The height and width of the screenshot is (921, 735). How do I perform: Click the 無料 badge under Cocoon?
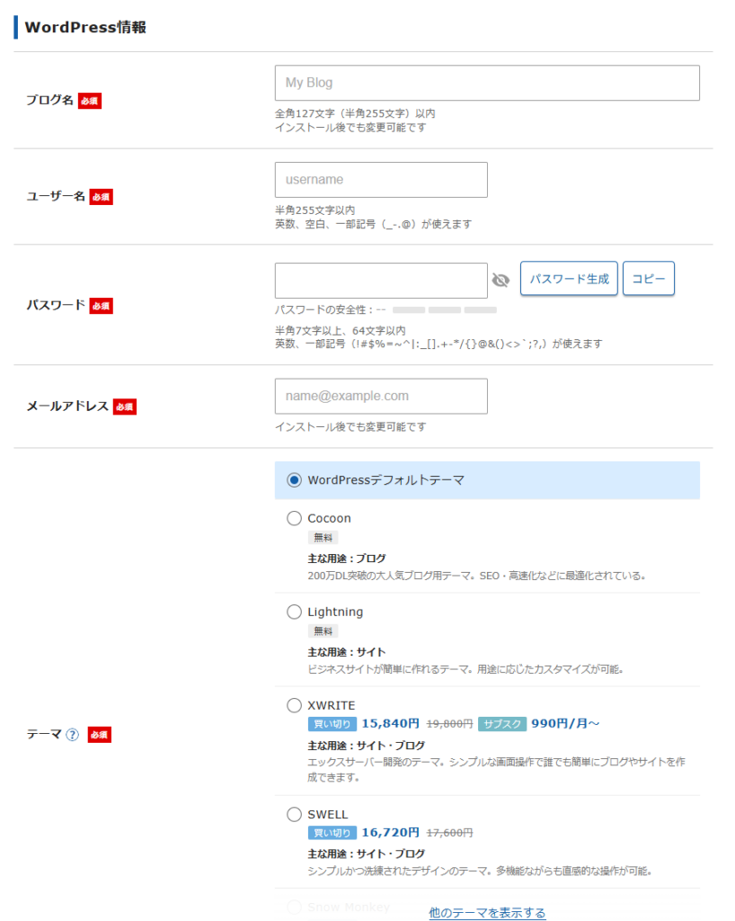pos(323,538)
